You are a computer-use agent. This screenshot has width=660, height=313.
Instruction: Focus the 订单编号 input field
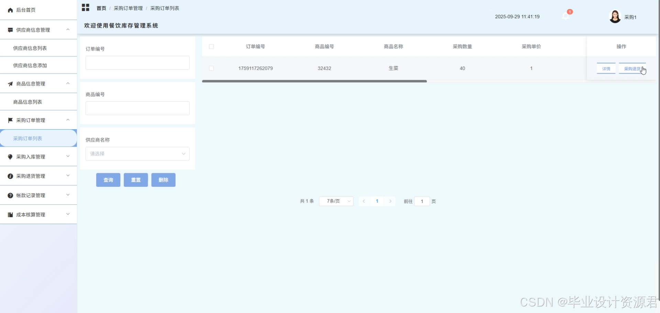point(137,63)
